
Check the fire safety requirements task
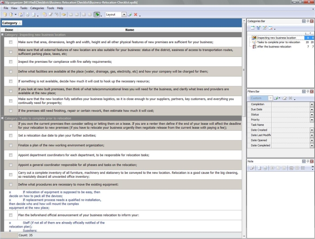pos(11,62)
